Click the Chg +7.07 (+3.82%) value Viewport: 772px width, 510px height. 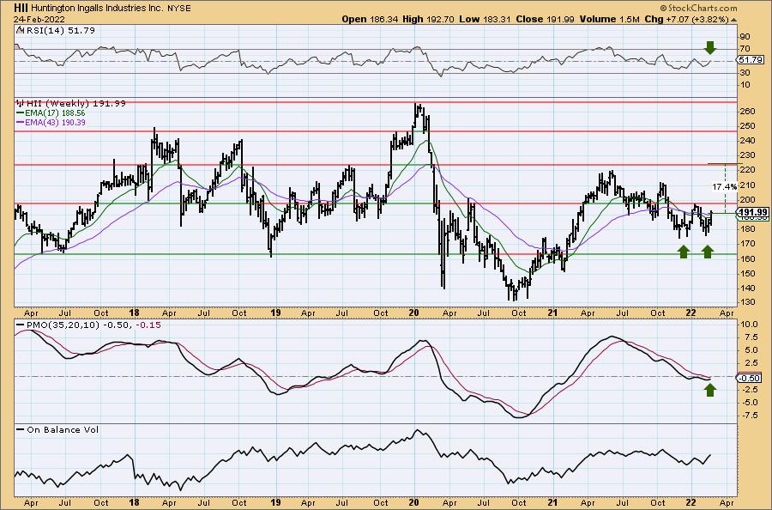click(686, 19)
